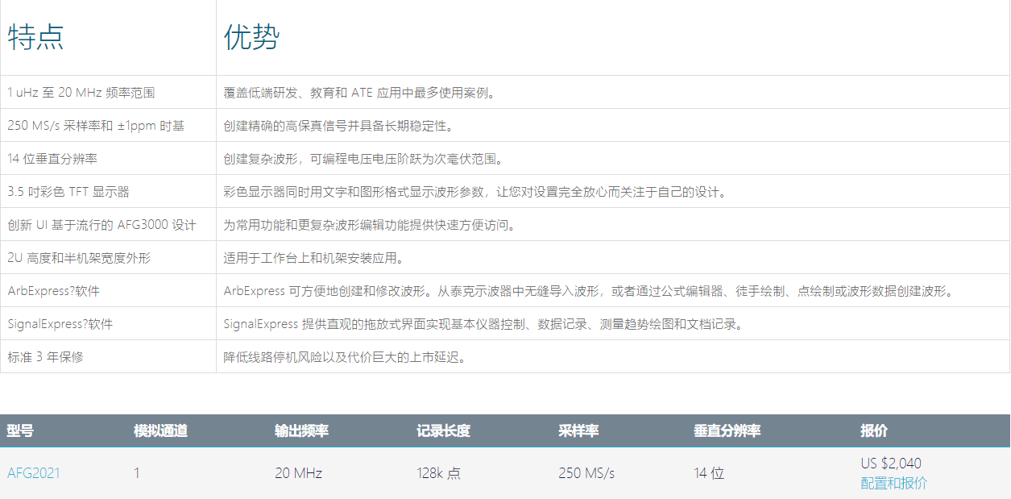
Task: Click the 优势 heading
Action: 251,37
